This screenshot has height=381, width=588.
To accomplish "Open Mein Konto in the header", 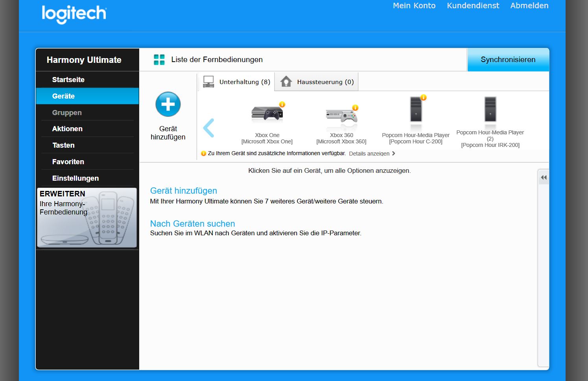I will point(414,5).
